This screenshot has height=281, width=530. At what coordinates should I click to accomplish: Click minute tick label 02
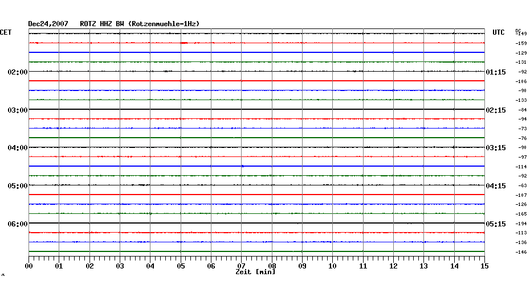click(x=89, y=266)
